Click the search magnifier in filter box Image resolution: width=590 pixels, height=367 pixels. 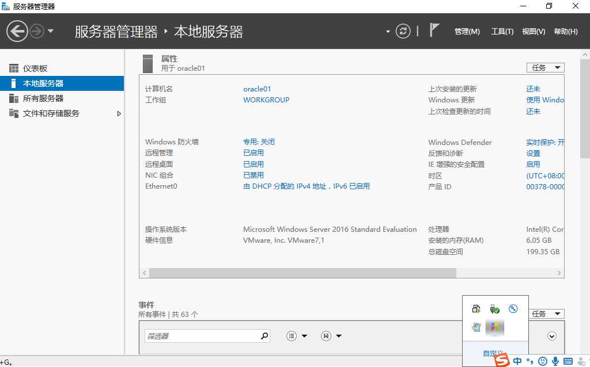point(264,336)
